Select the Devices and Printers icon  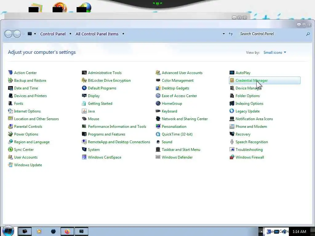[10, 96]
